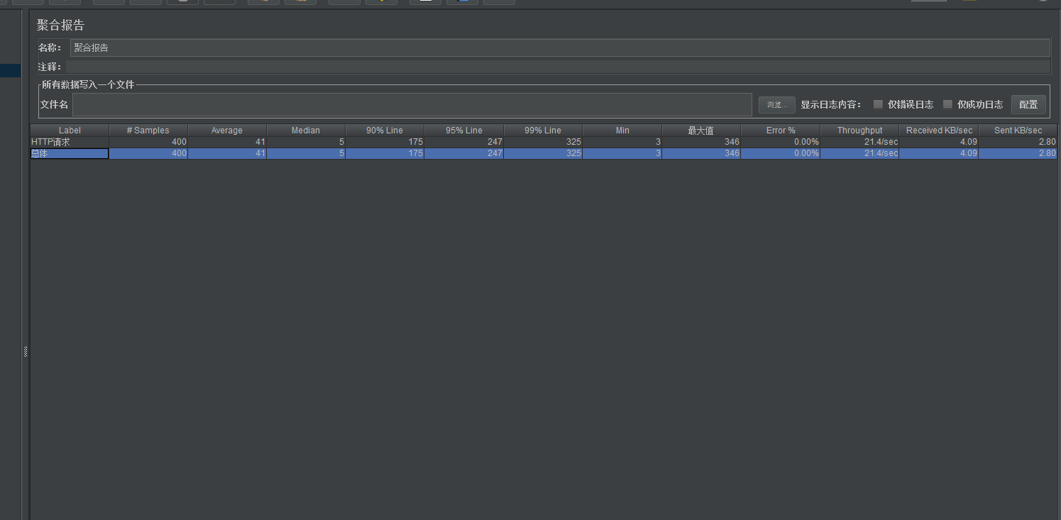Screen dimensions: 1061x520
Task: Click Average value 41 in 总体 row
Action: pos(227,153)
